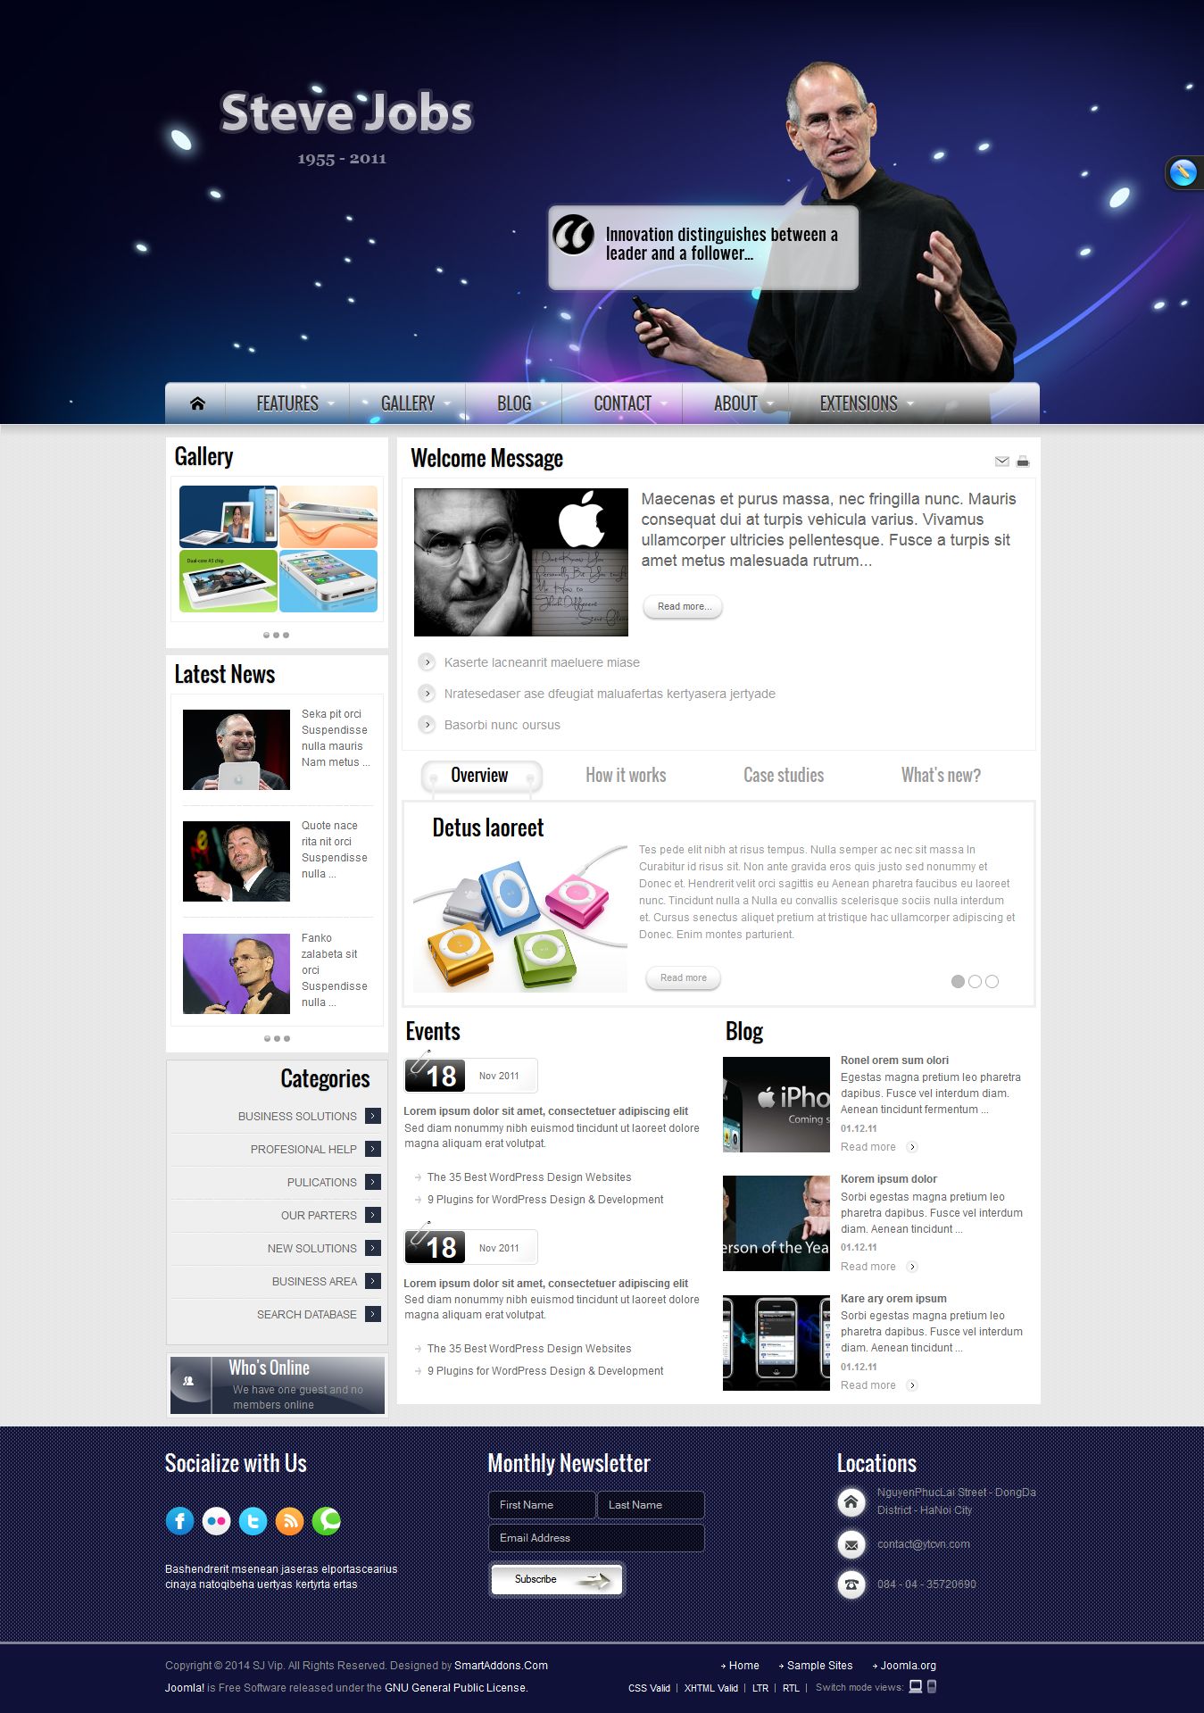Click the Subscribe newsletter button
The width and height of the screenshot is (1204, 1713).
coord(556,1579)
